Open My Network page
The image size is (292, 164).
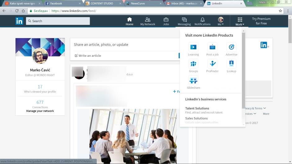tap(148, 21)
